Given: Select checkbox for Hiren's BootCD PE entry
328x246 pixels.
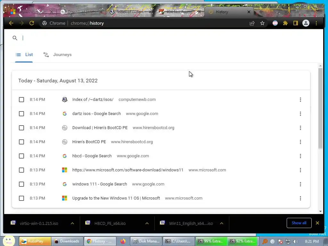Looking at the screenshot, I should [21, 142].
